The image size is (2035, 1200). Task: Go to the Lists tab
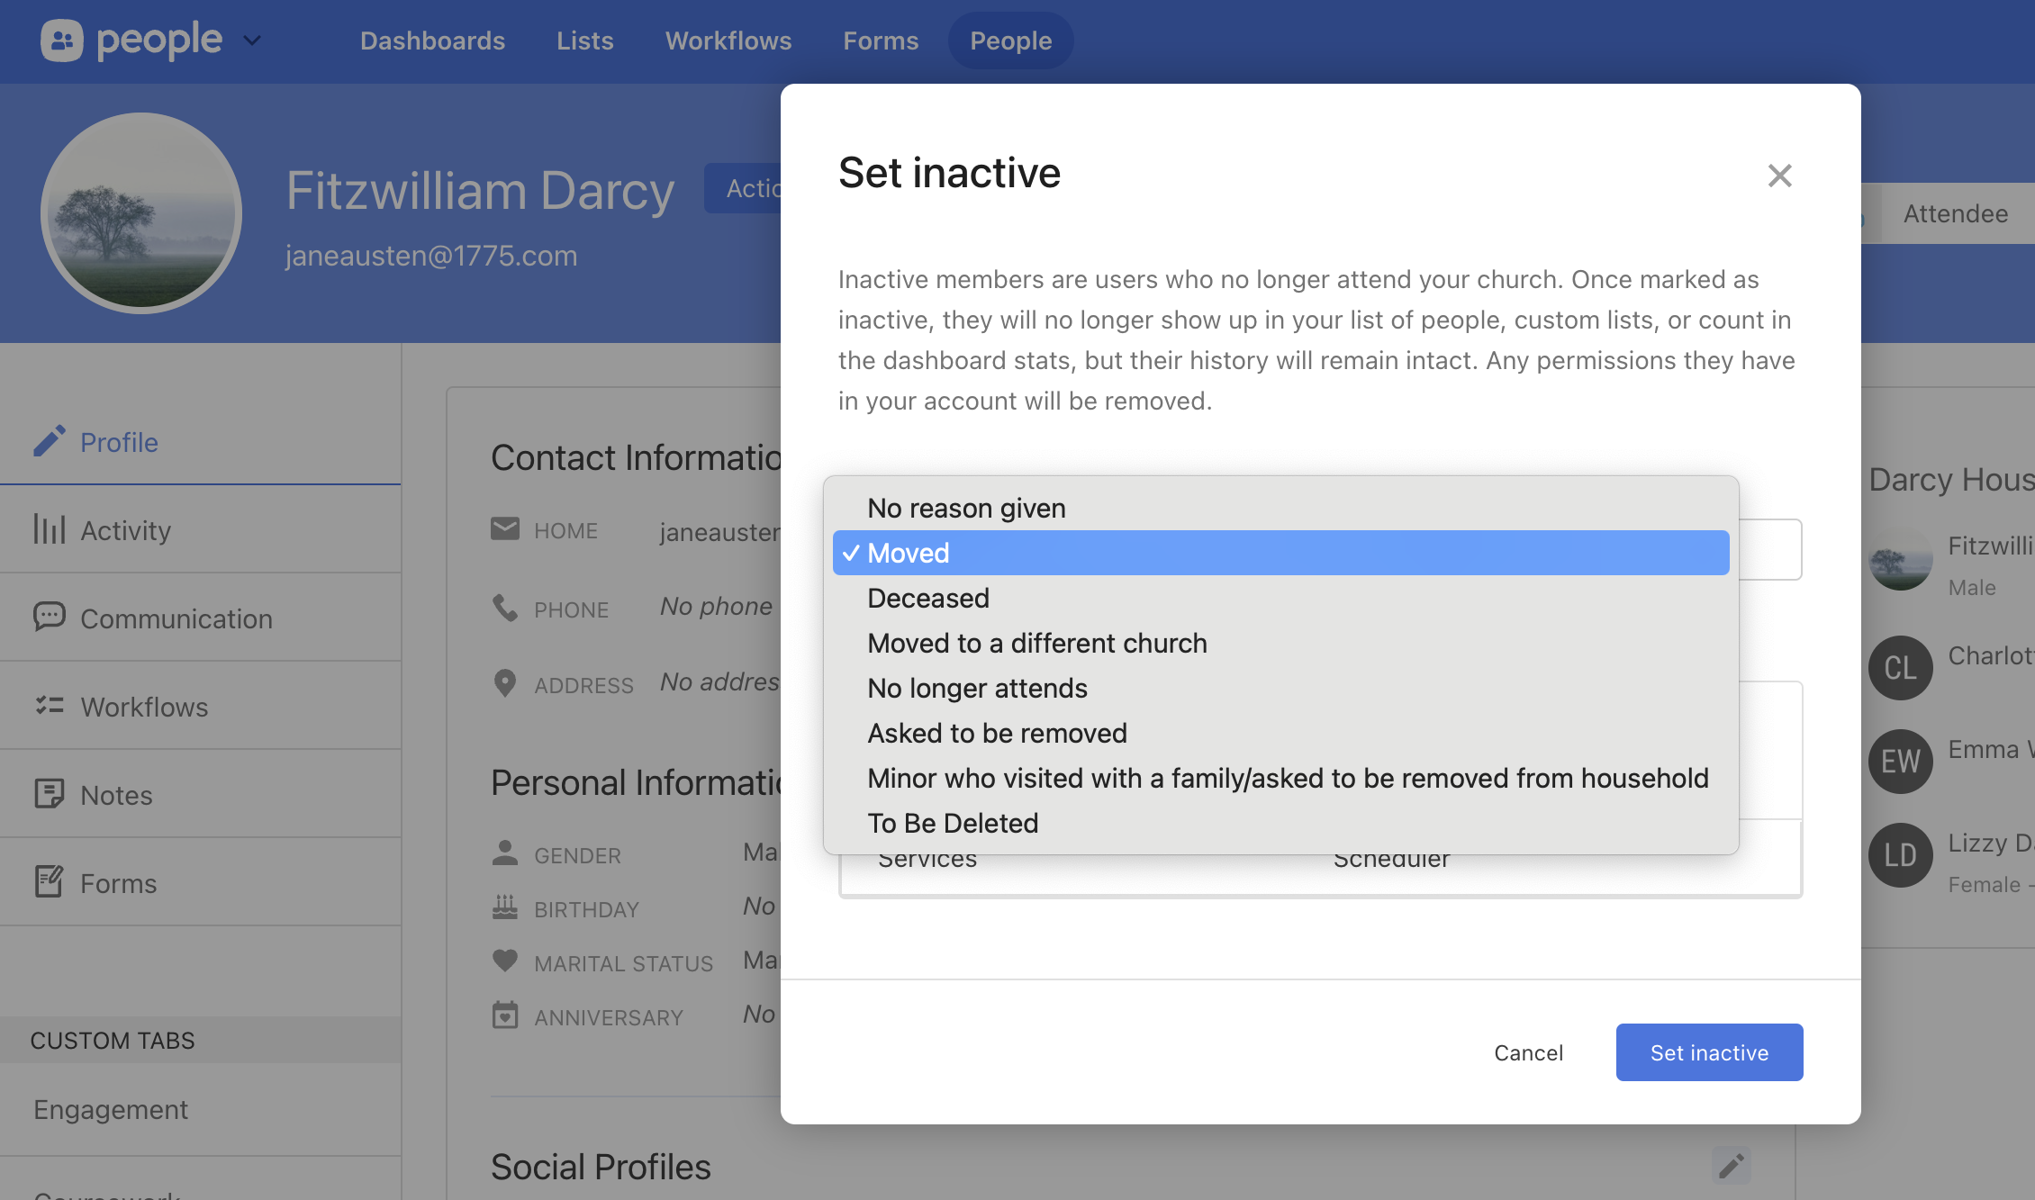tap(584, 41)
